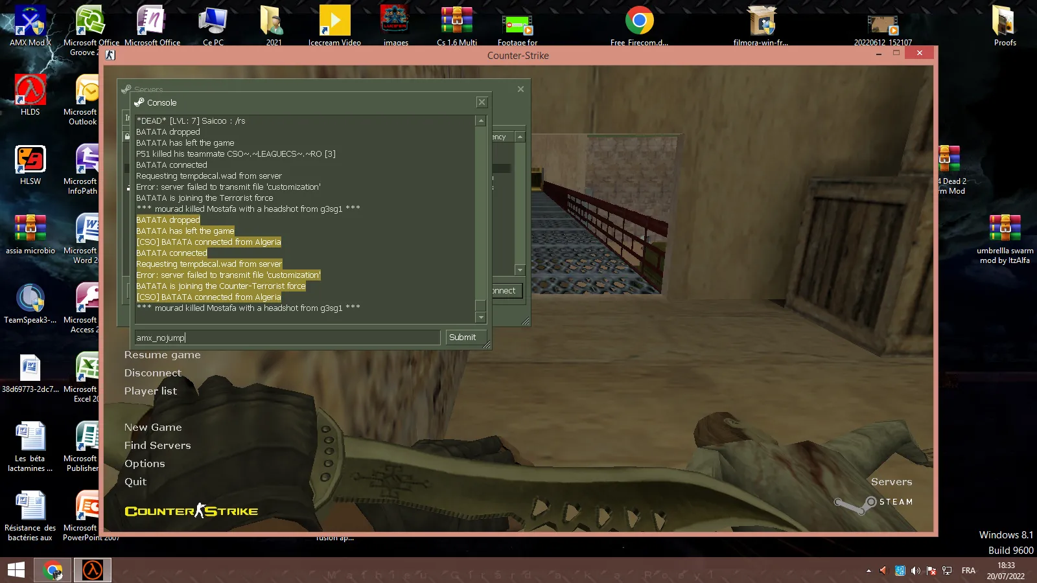
Task: Click the console scrollbar up arrow
Action: (x=481, y=120)
